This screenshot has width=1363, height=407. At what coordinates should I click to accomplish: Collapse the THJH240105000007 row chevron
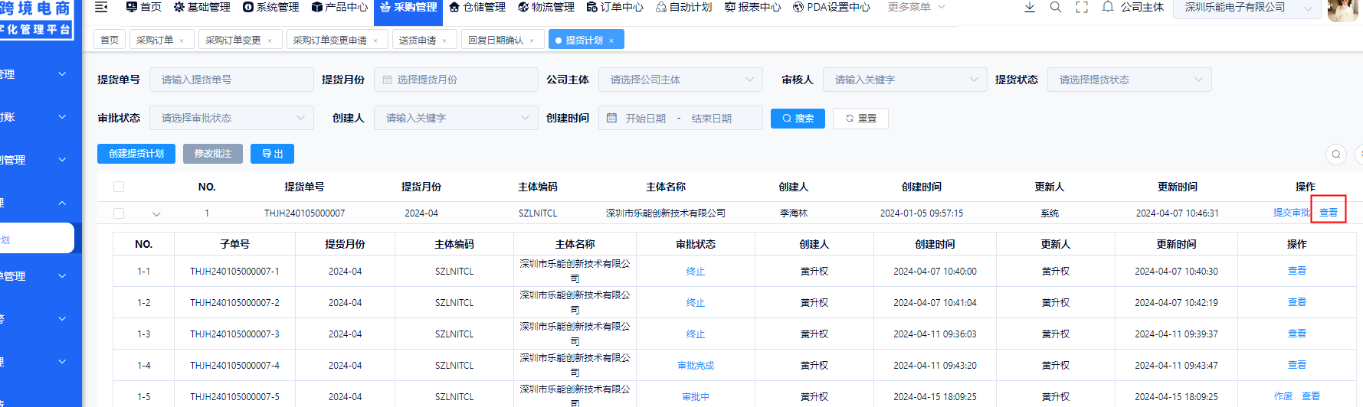(x=156, y=214)
